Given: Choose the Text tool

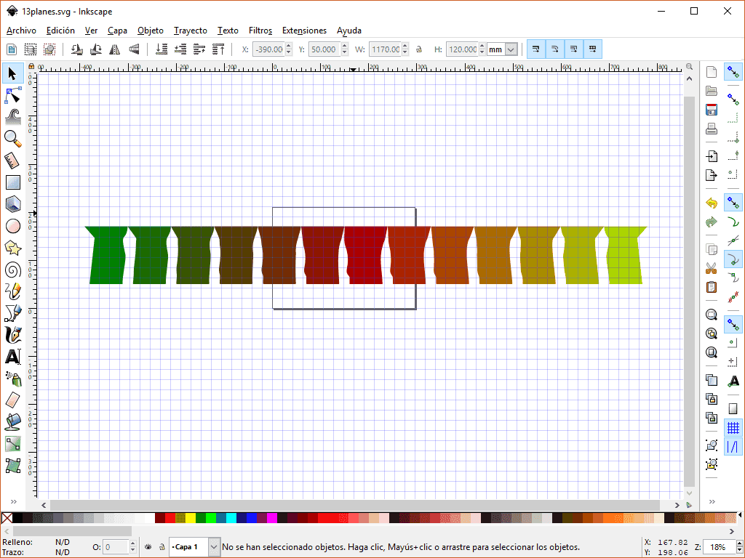Looking at the screenshot, I should pos(12,357).
